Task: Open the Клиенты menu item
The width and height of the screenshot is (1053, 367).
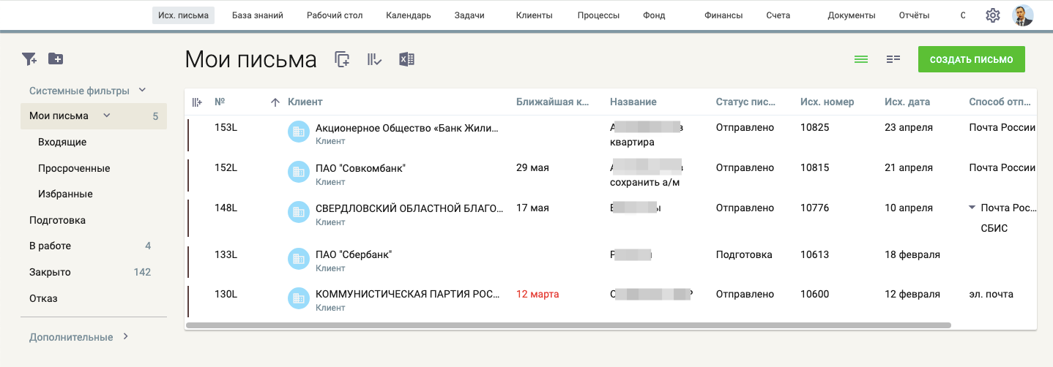Action: 534,15
